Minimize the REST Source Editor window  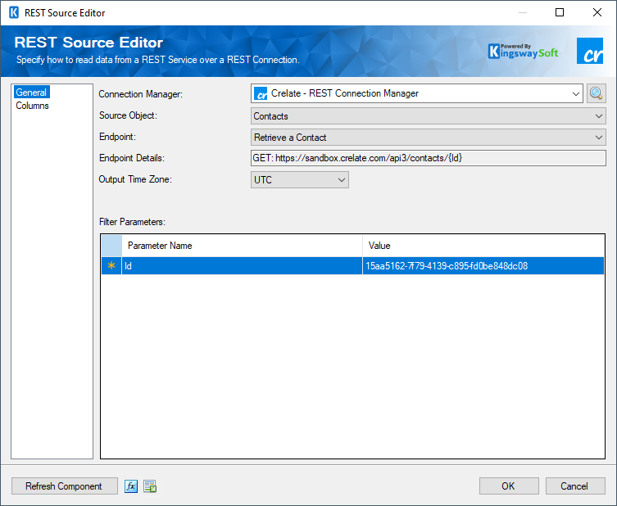(x=523, y=12)
